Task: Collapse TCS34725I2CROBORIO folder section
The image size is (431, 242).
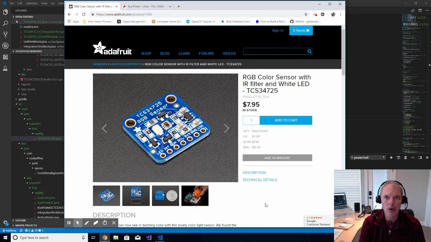Action: point(28,51)
